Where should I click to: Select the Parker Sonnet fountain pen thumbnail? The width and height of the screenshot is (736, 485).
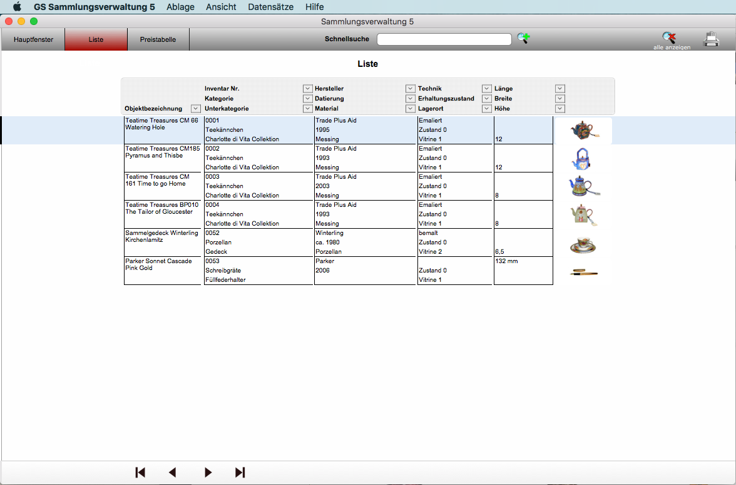pos(583,271)
